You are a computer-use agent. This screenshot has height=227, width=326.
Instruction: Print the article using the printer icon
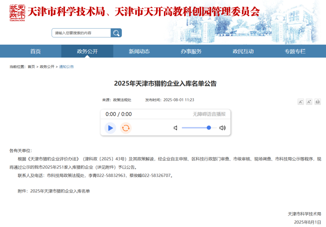coord(317,102)
